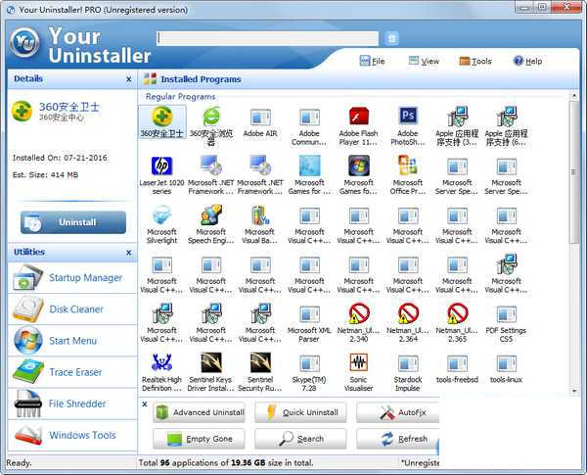Select Netman_UI 2.364 entry icon

click(408, 313)
